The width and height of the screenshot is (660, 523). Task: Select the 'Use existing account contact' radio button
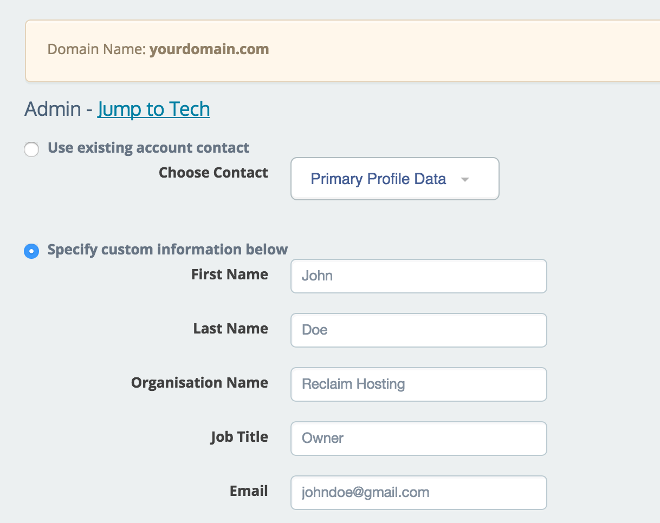coord(31,149)
